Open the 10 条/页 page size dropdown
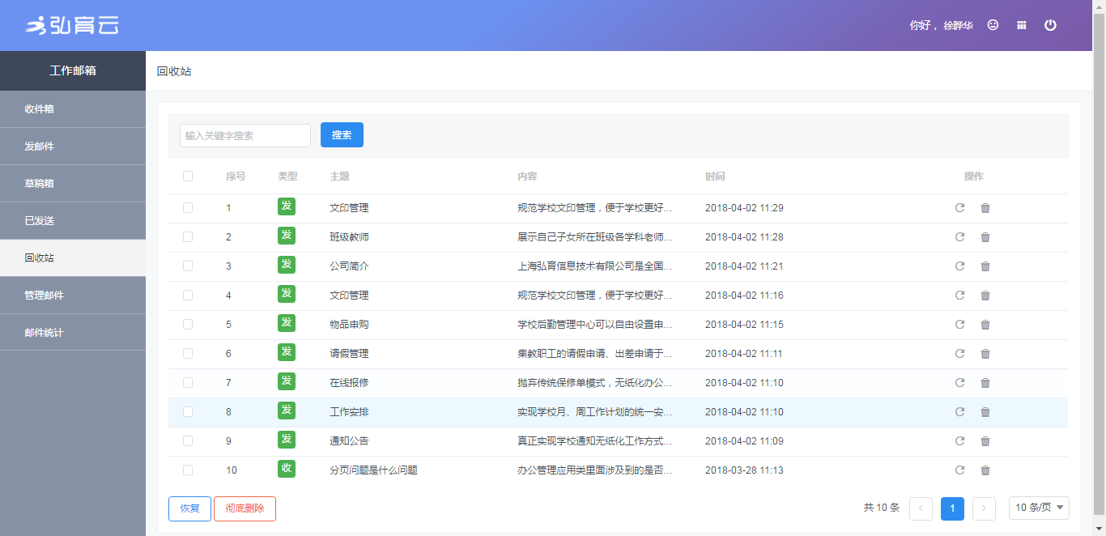Image resolution: width=1106 pixels, height=536 pixels. coord(1039,508)
